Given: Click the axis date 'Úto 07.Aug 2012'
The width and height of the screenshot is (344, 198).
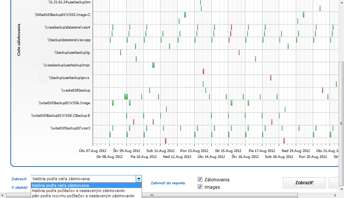Looking at the screenshot, I should point(93,151).
